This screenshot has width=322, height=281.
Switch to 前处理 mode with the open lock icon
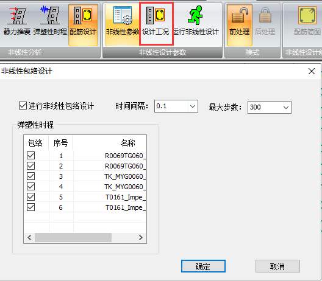point(240,24)
